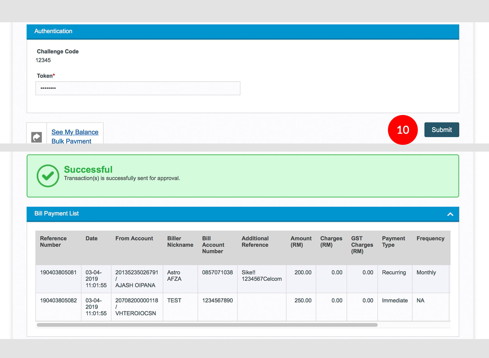Click the From Account column header
Screen dimensions: 489x358
pos(134,238)
